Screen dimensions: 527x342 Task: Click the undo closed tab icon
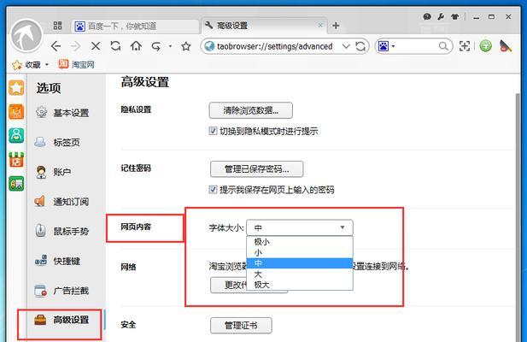point(156,46)
